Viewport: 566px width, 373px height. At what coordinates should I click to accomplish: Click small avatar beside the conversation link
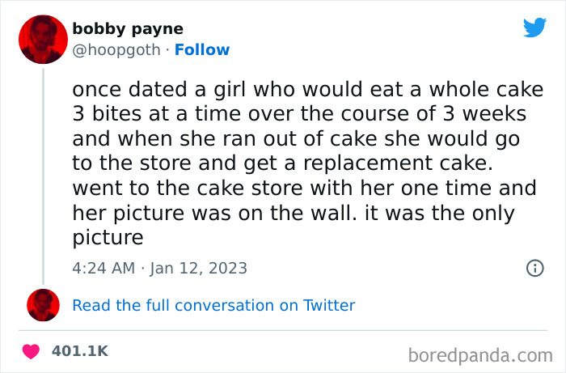point(43,305)
